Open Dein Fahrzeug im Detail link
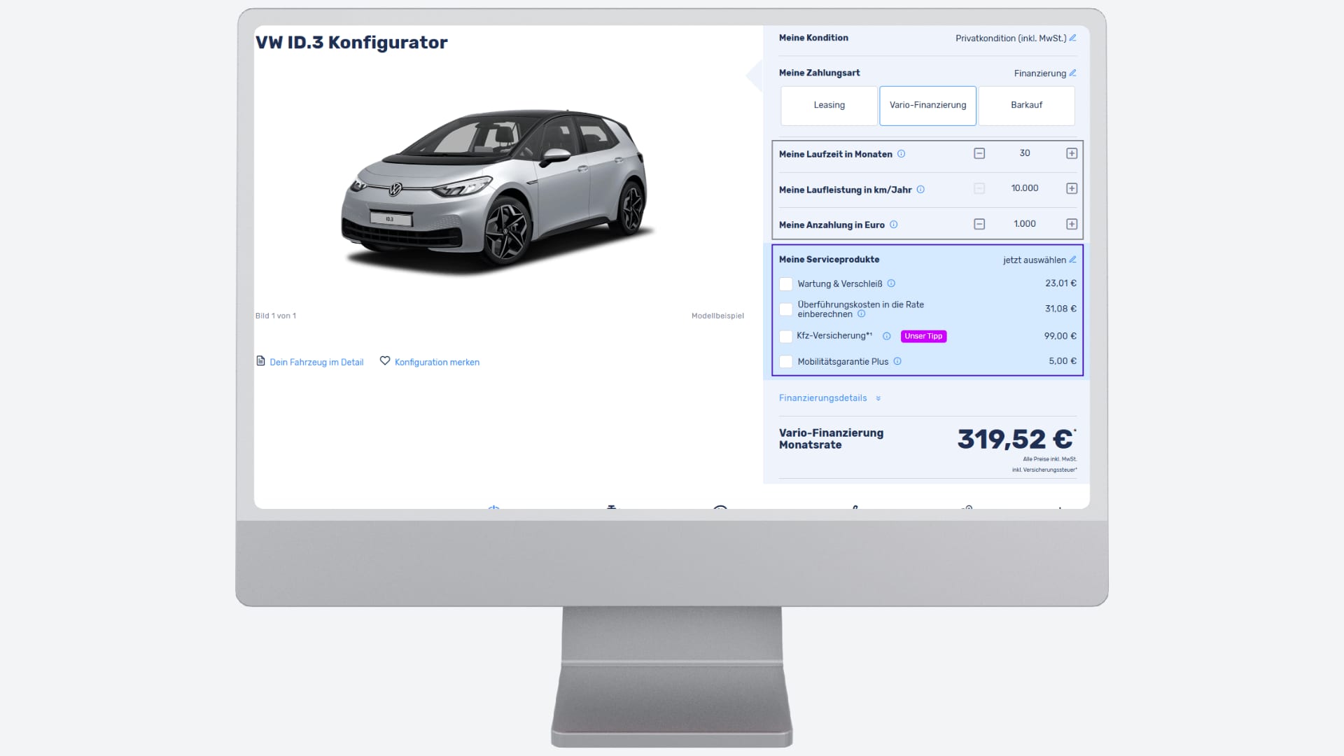Viewport: 1344px width, 756px height. point(316,363)
